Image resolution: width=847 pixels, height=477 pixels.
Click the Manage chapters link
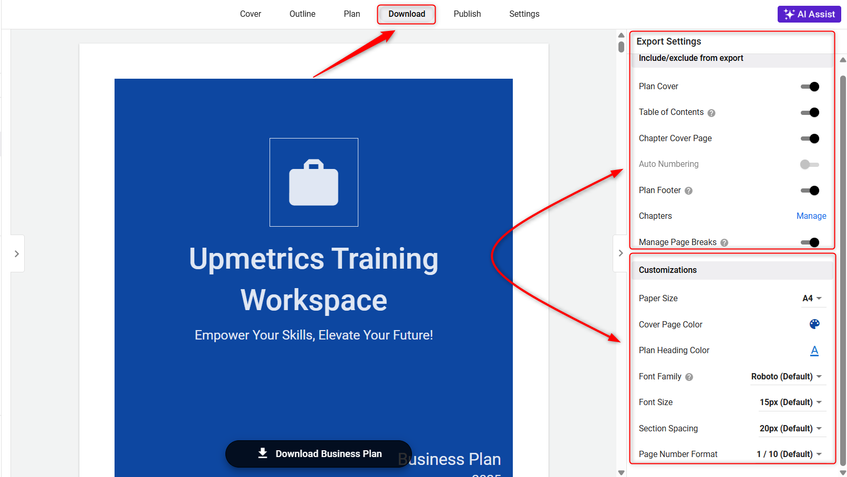811,216
